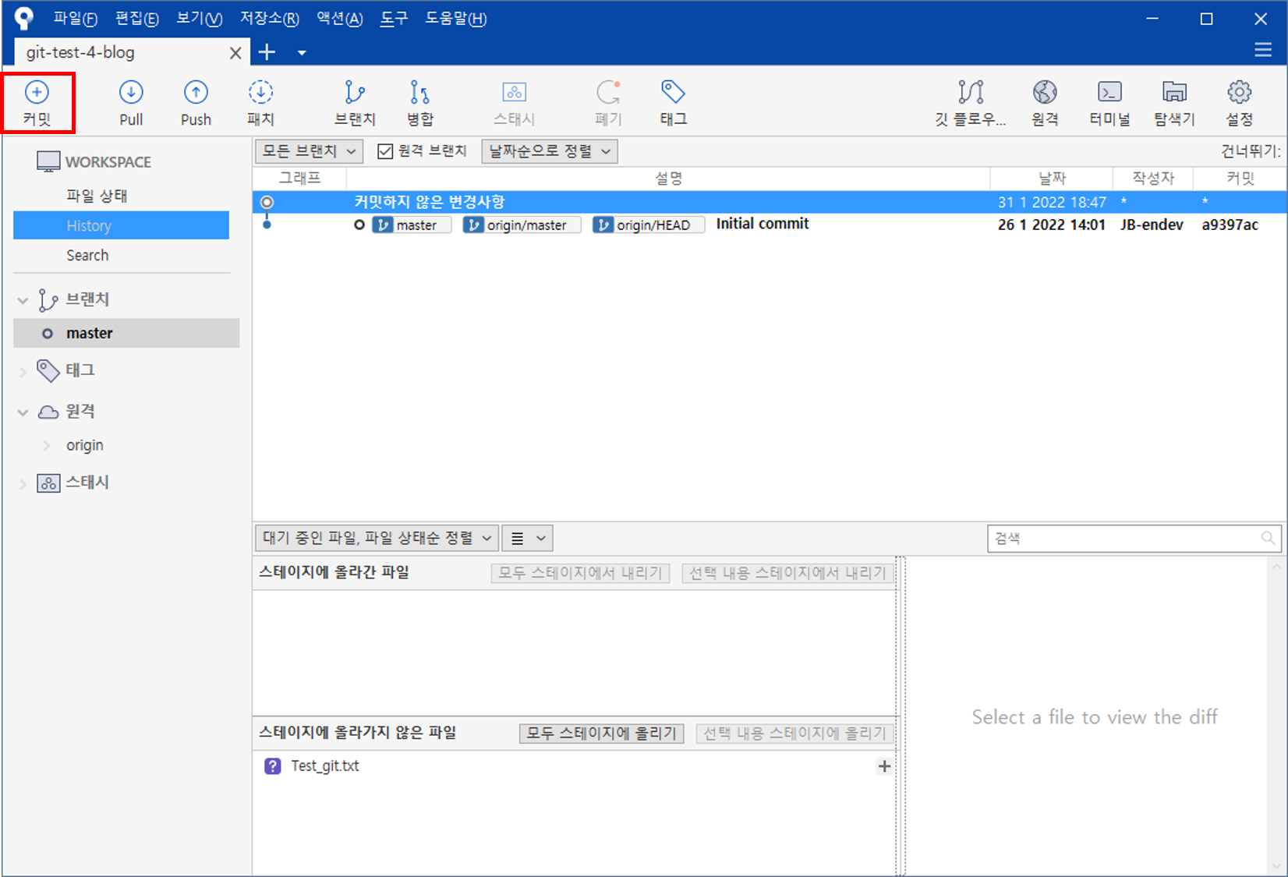Open the Tools (도구) menu

[x=395, y=19]
